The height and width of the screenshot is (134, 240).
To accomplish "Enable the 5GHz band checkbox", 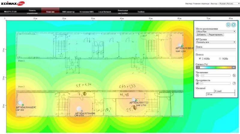I will [x=220, y=58].
